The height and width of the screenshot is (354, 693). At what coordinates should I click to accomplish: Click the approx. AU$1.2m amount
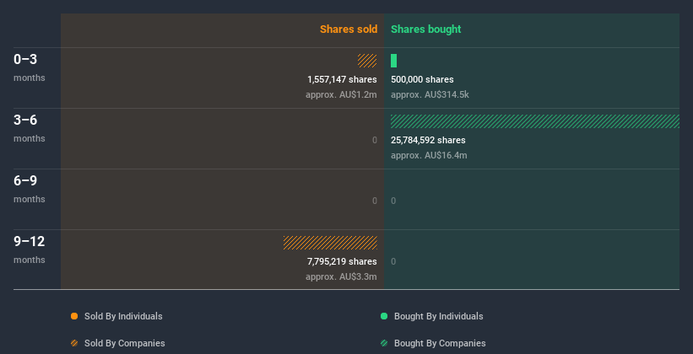coord(341,94)
